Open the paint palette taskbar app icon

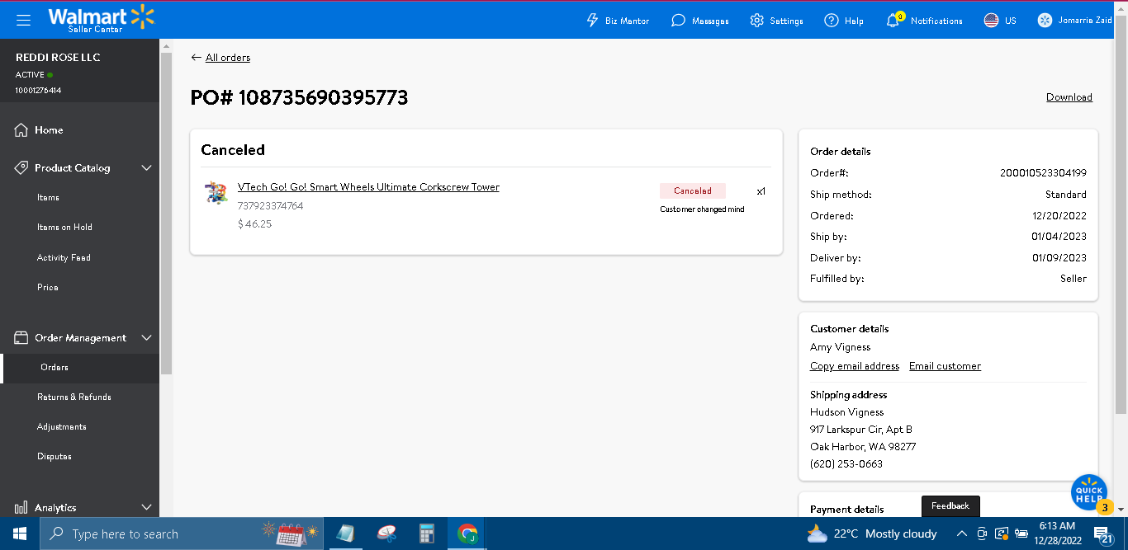[386, 534]
